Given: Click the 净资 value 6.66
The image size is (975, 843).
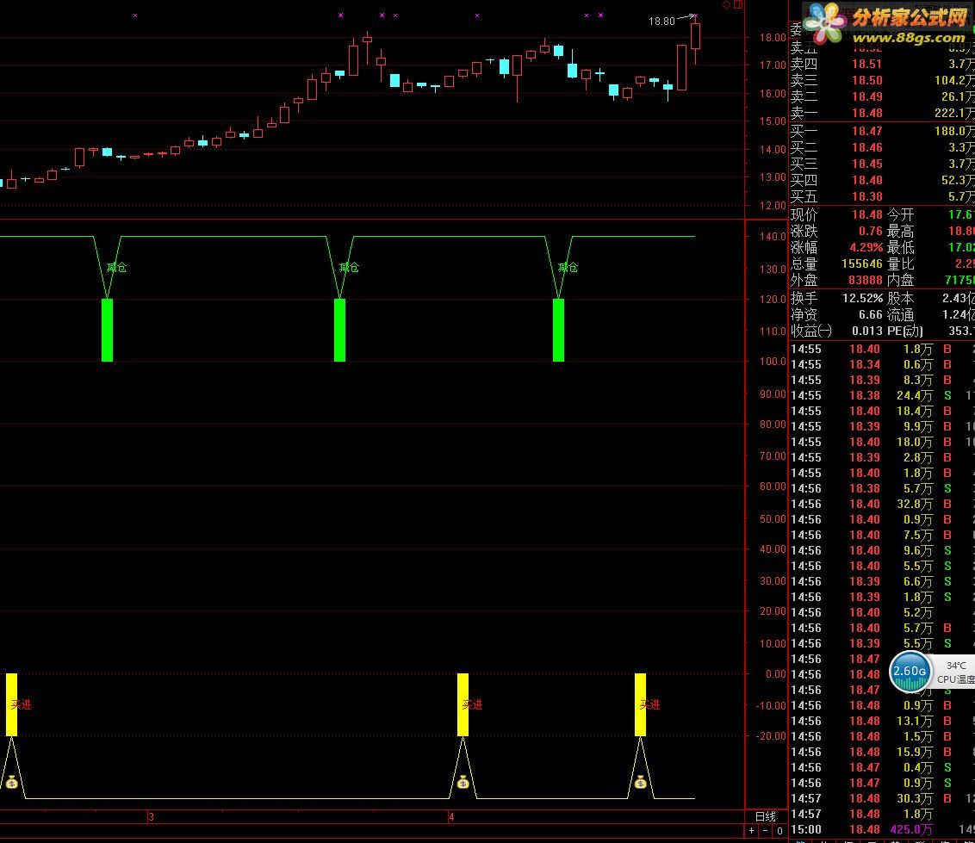Looking at the screenshot, I should [x=871, y=314].
